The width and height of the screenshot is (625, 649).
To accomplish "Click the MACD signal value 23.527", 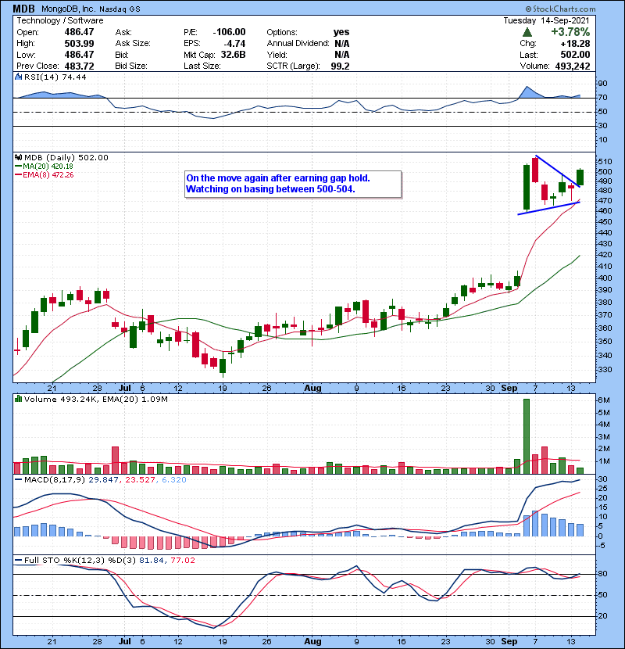I will (x=140, y=480).
